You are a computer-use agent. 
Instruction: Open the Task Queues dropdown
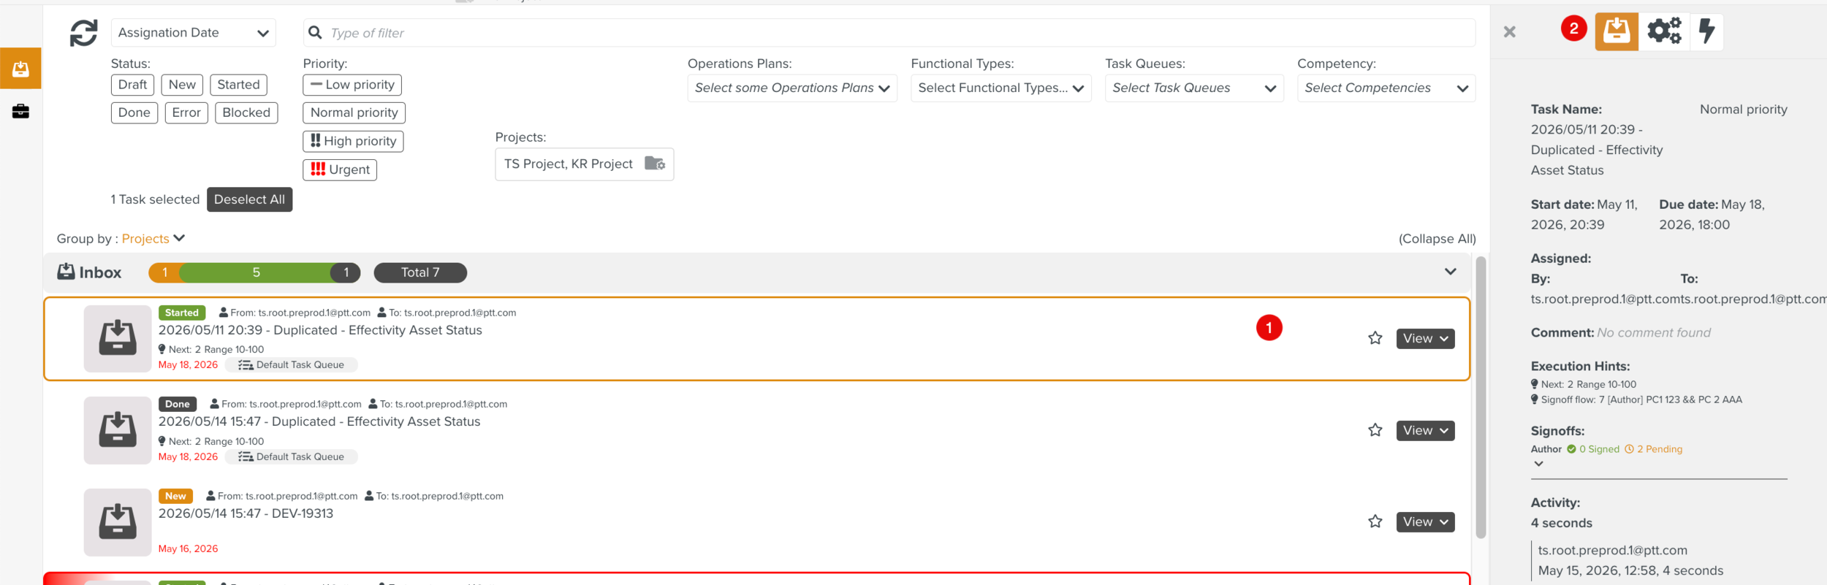1194,88
